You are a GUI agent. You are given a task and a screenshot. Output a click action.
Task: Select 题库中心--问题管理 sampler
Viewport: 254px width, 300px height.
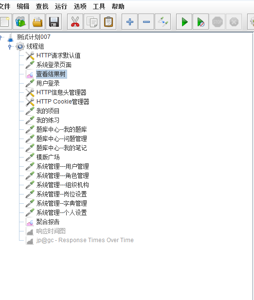61,139
